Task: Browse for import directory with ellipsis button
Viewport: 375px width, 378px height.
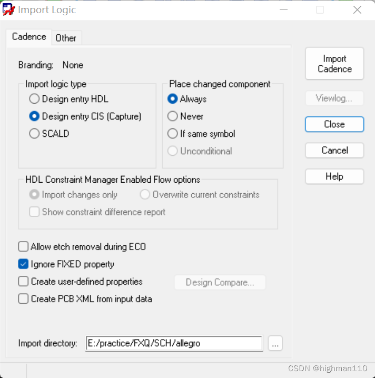Action: pyautogui.click(x=275, y=343)
